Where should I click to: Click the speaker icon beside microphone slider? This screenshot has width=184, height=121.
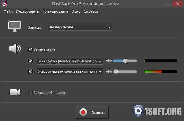(109, 61)
